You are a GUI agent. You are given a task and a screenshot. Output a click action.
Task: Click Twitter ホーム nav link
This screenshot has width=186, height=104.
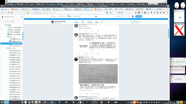coord(53,16)
